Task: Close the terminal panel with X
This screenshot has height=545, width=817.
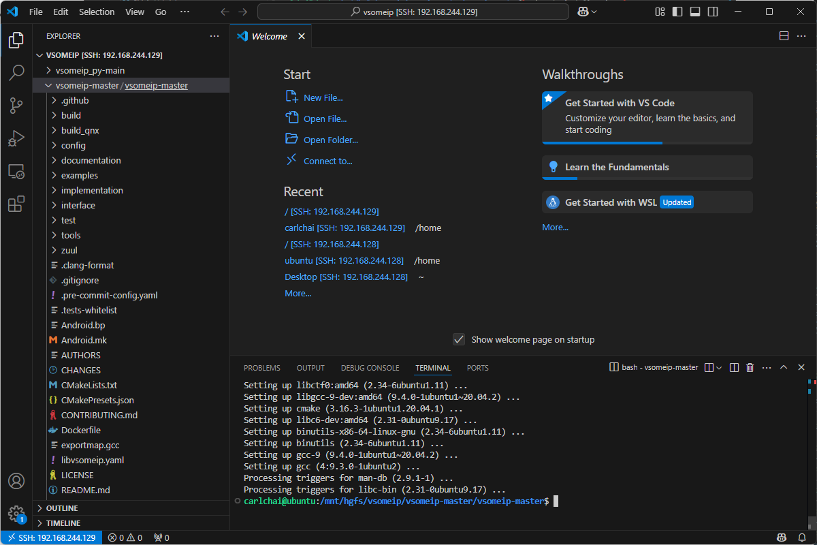Action: (x=800, y=367)
